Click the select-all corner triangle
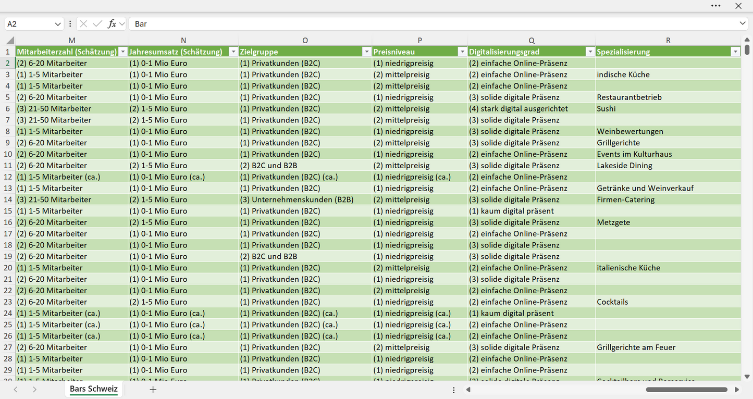753x399 pixels. click(x=10, y=41)
